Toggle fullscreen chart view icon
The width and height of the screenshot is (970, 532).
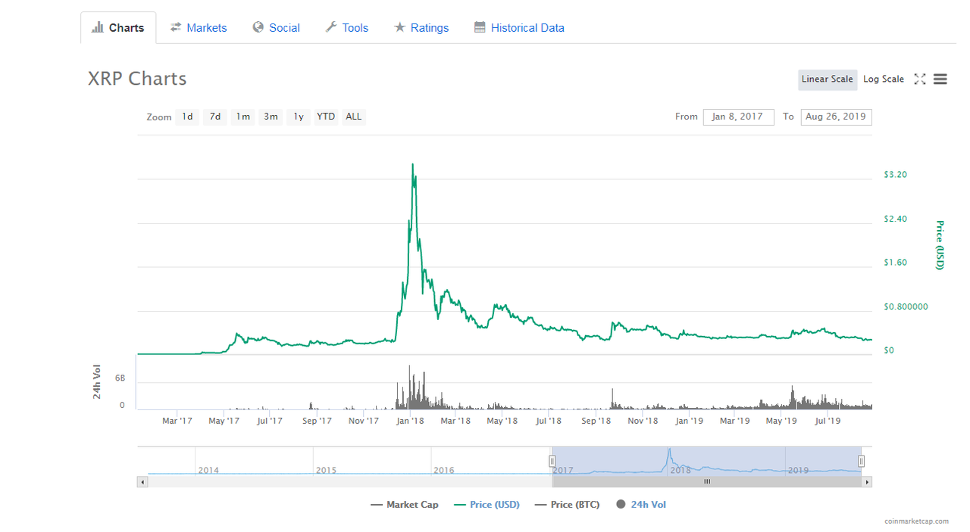click(x=920, y=79)
